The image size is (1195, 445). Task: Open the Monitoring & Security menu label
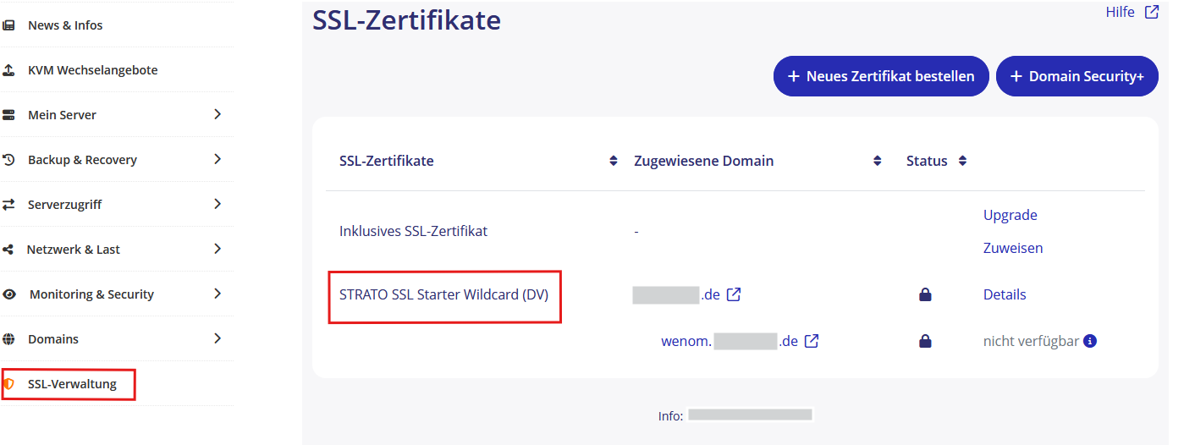91,294
